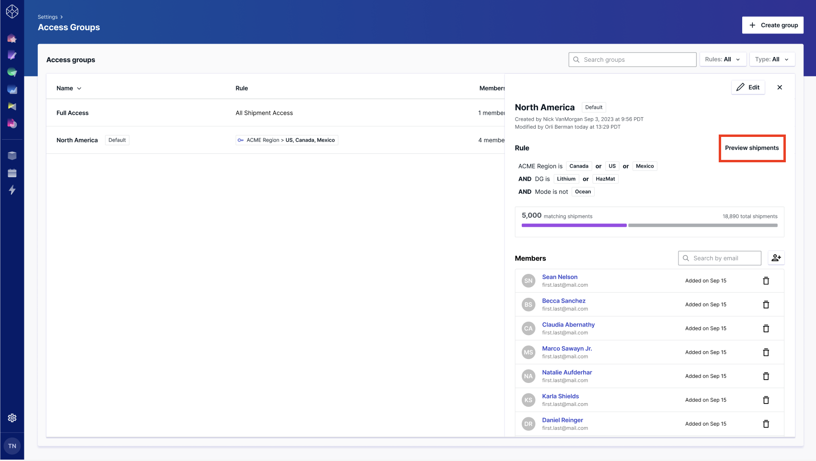Close the North America detail panel
This screenshot has width=816, height=461.
pos(780,87)
